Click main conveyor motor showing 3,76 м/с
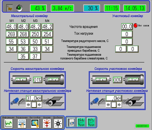Viewport: 152px width, 130px height. 21,79
